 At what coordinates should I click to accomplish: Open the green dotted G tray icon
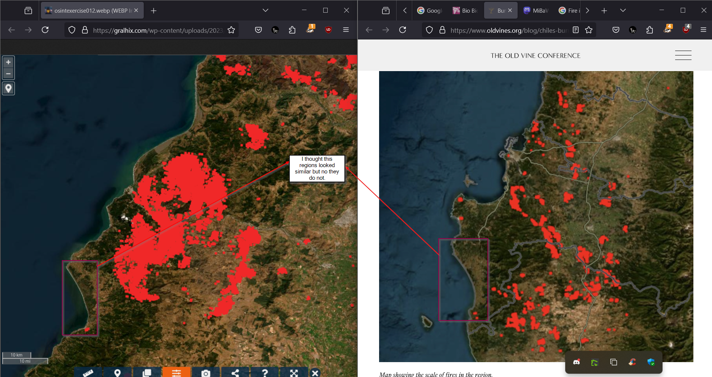595,362
